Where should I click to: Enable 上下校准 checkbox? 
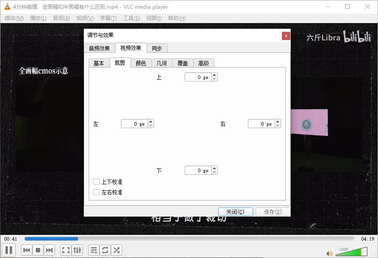point(96,182)
